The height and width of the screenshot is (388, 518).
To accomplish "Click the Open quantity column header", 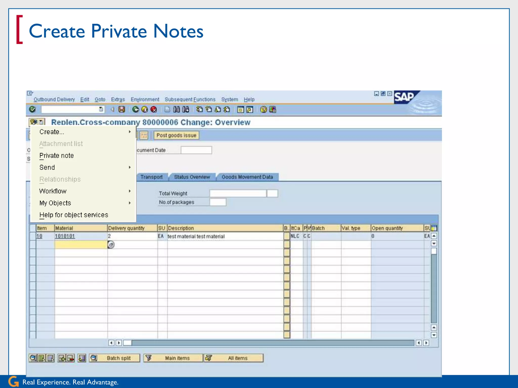I will point(397,228).
